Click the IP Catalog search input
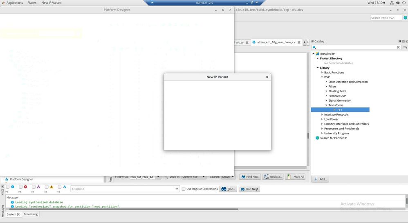 point(356,47)
